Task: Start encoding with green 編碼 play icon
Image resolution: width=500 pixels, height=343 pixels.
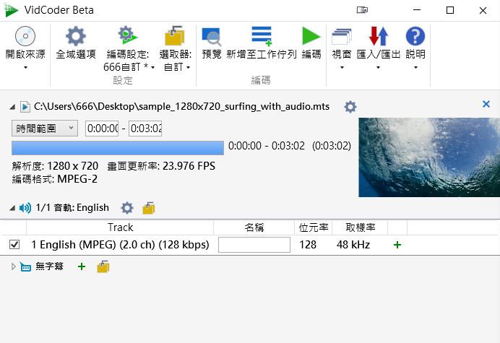Action: pos(311,35)
